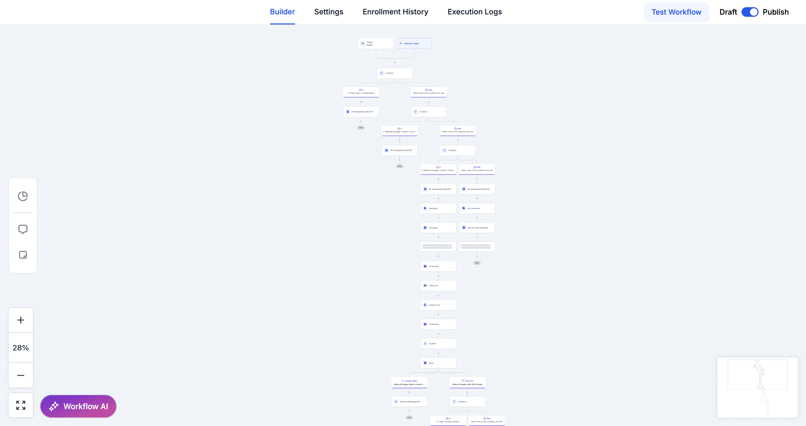Toggle the Draft/Publish switch

tap(750, 12)
